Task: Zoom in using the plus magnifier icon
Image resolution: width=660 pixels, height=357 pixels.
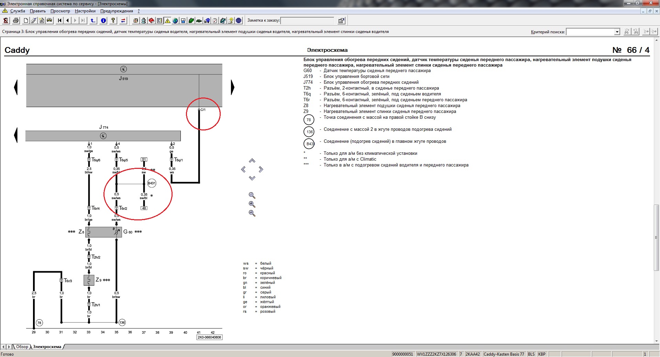Action: click(x=252, y=205)
